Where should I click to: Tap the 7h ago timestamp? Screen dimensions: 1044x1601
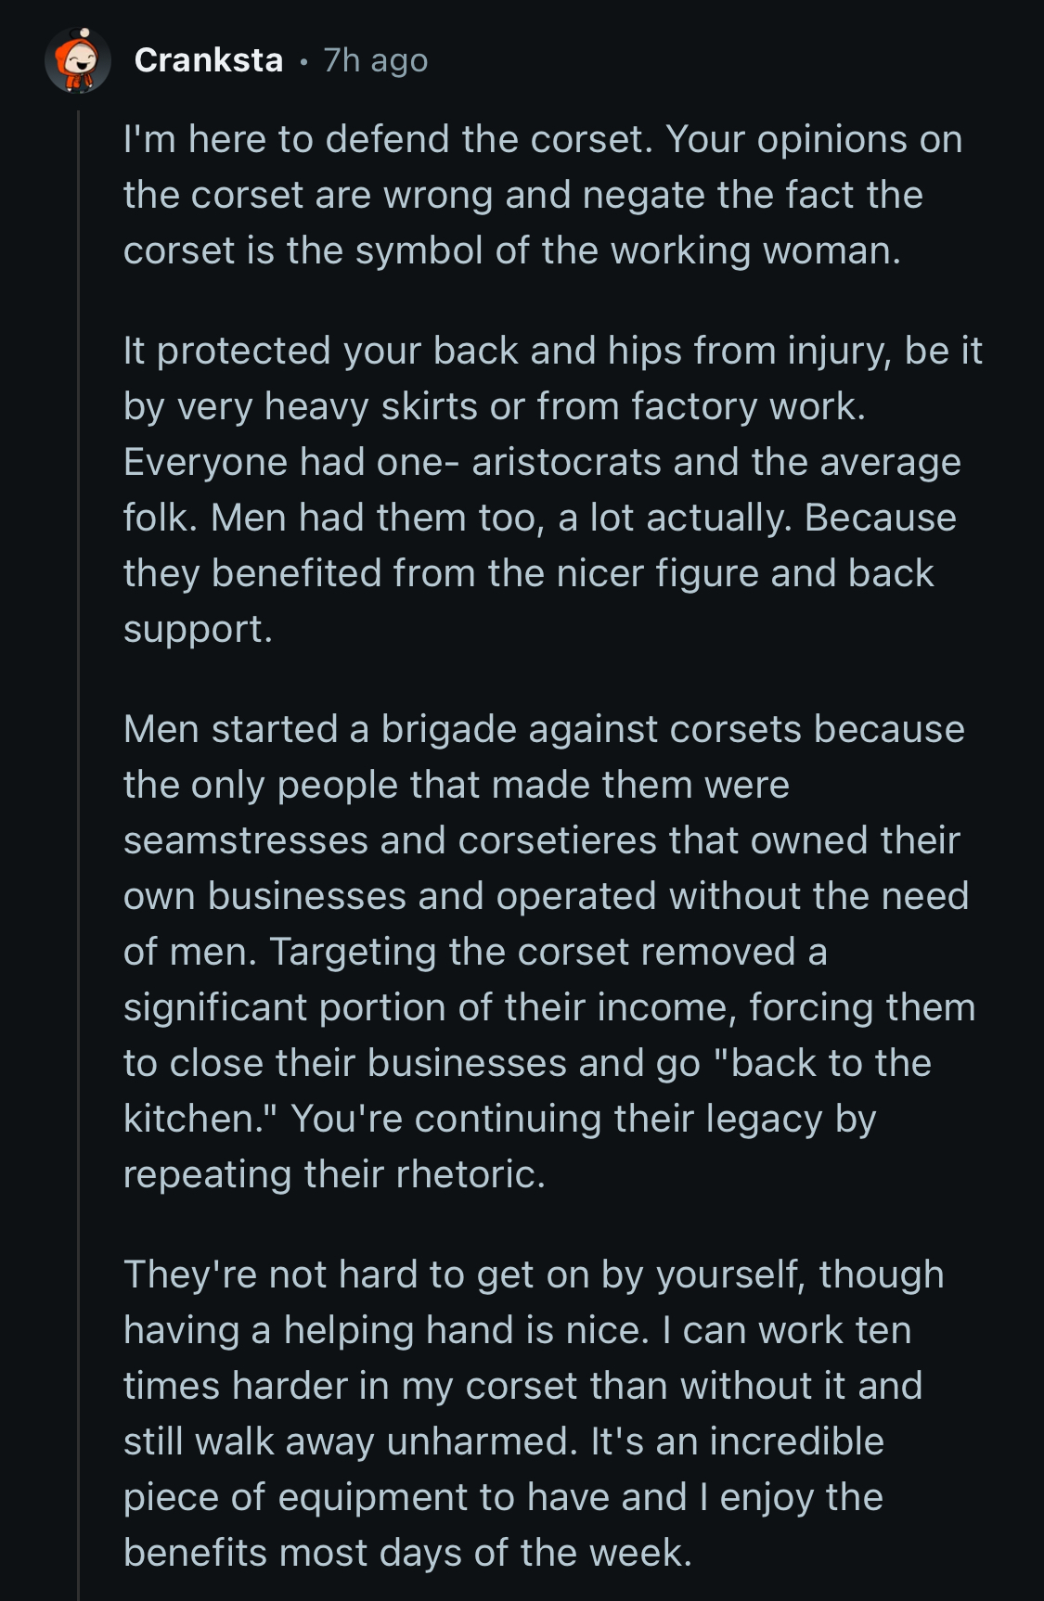[x=376, y=60]
